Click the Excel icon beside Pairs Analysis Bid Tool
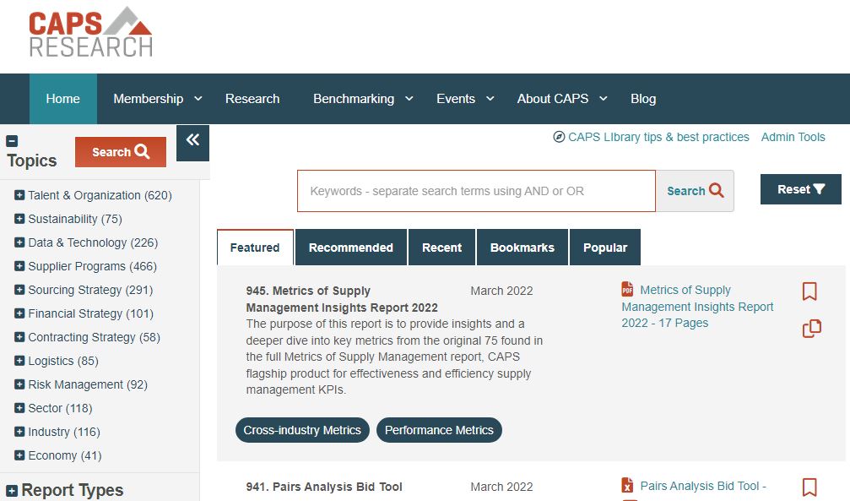Screen dimensions: 850x501 626,485
